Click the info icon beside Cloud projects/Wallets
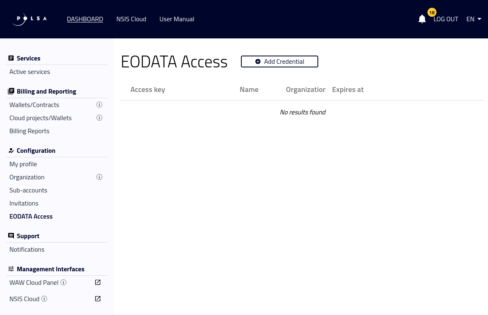Viewport: 488px width, 315px height. tap(99, 118)
